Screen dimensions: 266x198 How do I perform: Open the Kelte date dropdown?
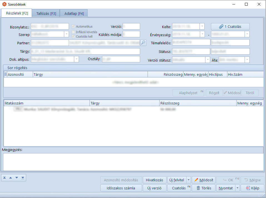point(202,26)
